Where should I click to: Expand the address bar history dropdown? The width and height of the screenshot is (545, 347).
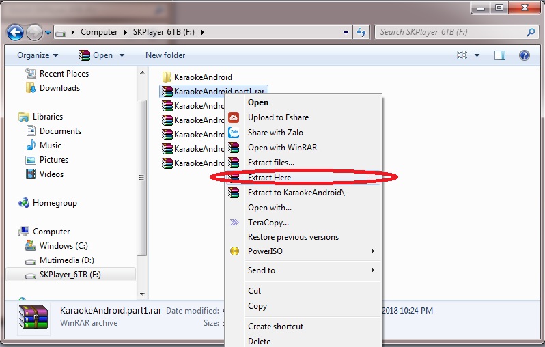coord(346,33)
